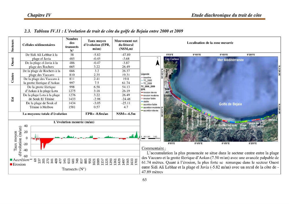Click the 'Golfe de Bejaia' map label
Screen dimensions: 289x204
[x=230, y=104]
